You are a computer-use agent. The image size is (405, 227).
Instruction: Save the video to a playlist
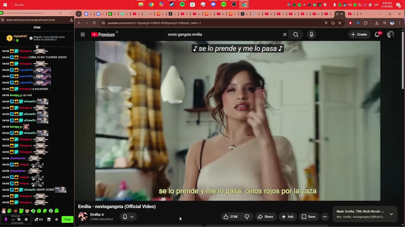click(308, 217)
